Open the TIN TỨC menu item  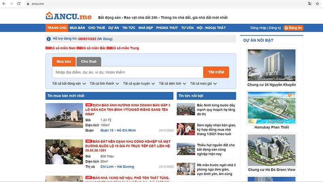(128, 28)
